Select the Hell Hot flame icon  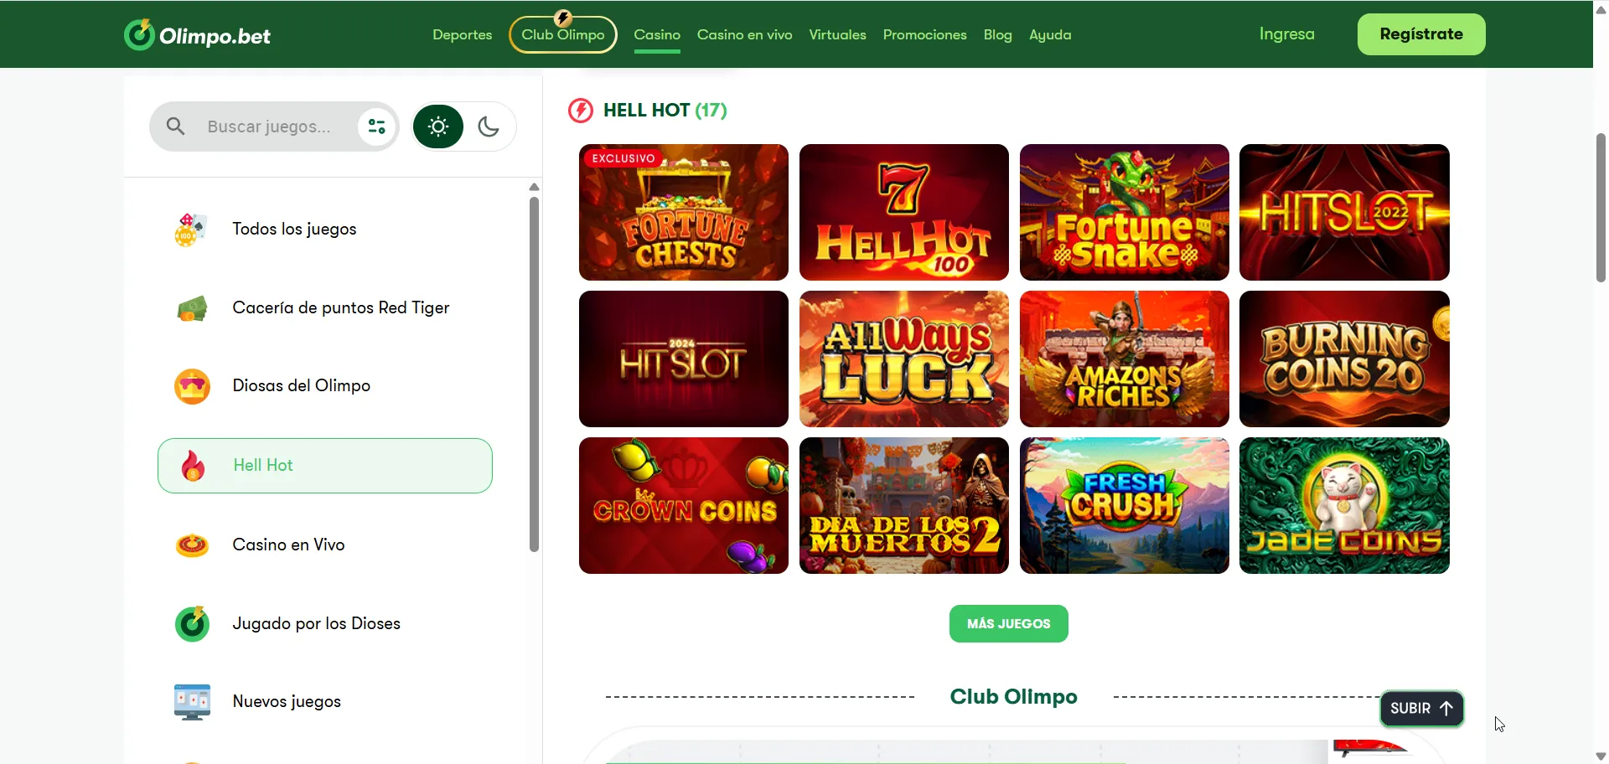pyautogui.click(x=194, y=466)
